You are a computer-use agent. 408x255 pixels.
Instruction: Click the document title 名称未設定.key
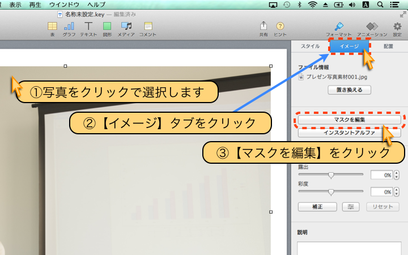(84, 15)
